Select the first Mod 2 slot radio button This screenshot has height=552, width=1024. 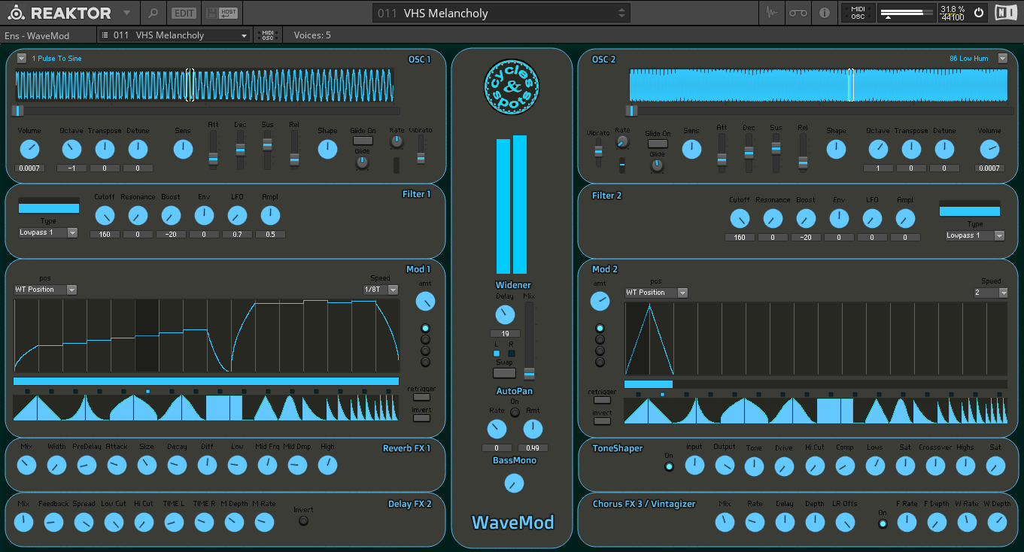coord(600,329)
